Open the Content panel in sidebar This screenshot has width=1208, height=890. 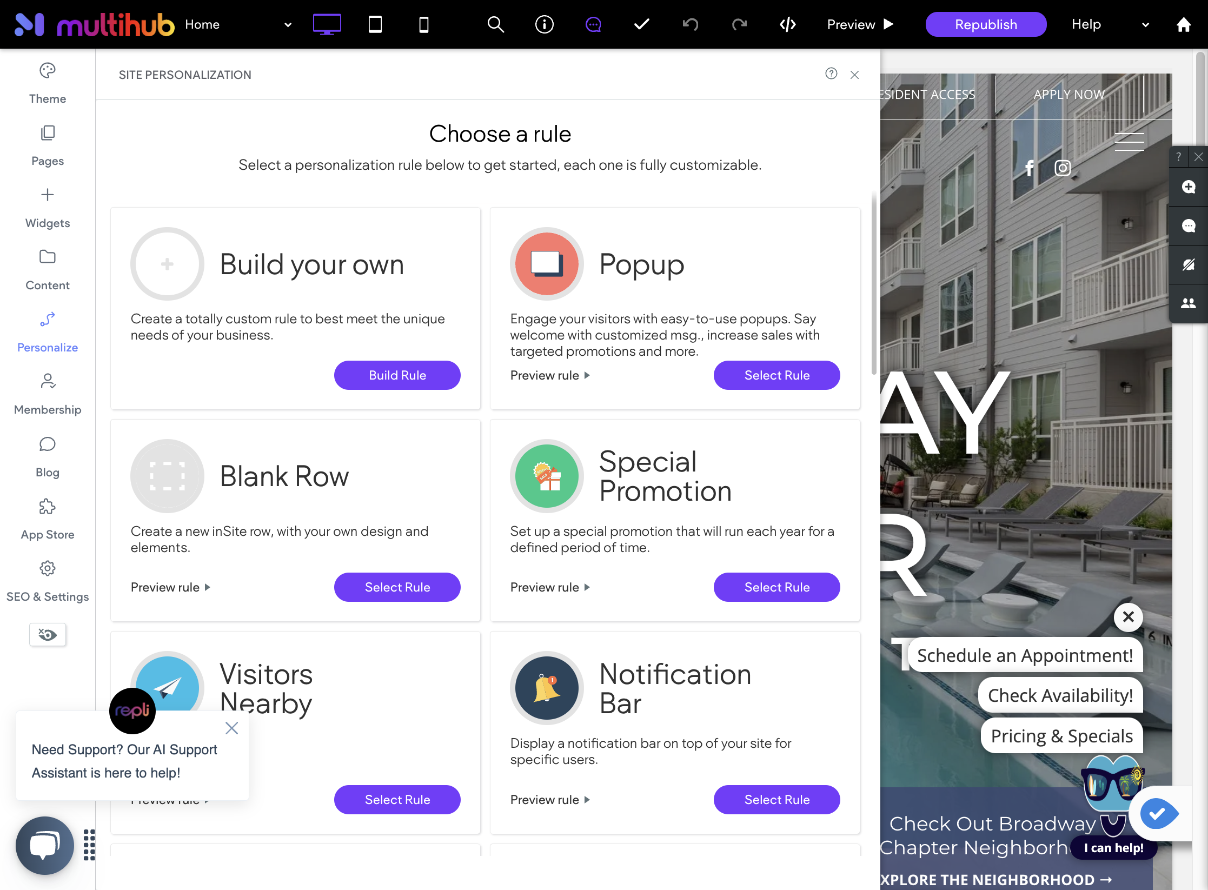point(48,270)
